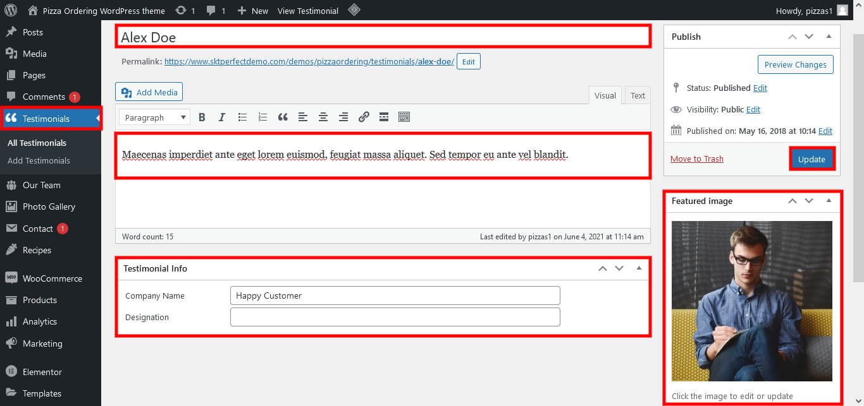864x406 pixels.
Task: Collapse the Featured image panel
Action: point(829,201)
